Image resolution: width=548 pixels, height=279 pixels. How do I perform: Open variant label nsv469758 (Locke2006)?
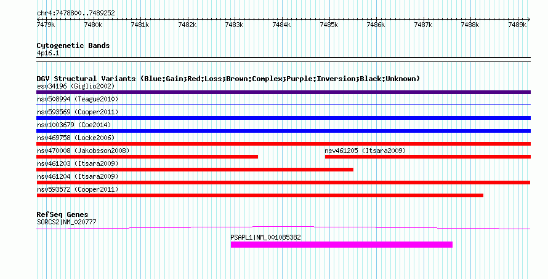(x=76, y=138)
